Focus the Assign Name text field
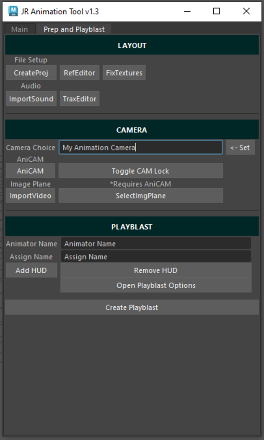 (x=156, y=256)
